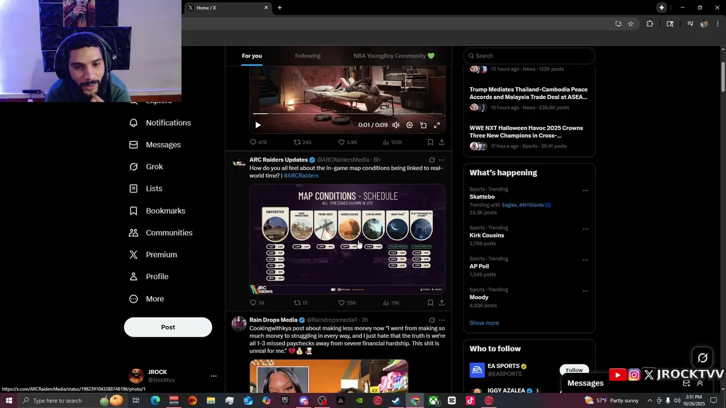Open Premium in the sidebar

pos(153,255)
